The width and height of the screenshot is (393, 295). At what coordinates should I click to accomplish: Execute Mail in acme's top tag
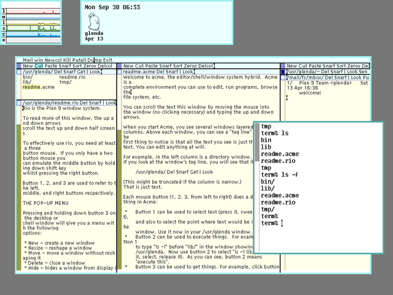click(28, 60)
